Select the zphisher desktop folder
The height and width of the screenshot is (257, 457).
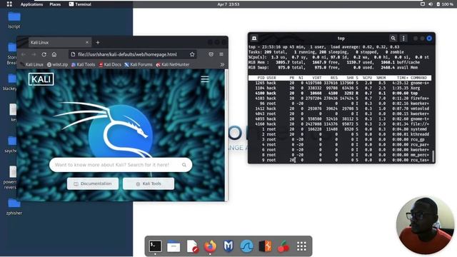(x=14, y=206)
